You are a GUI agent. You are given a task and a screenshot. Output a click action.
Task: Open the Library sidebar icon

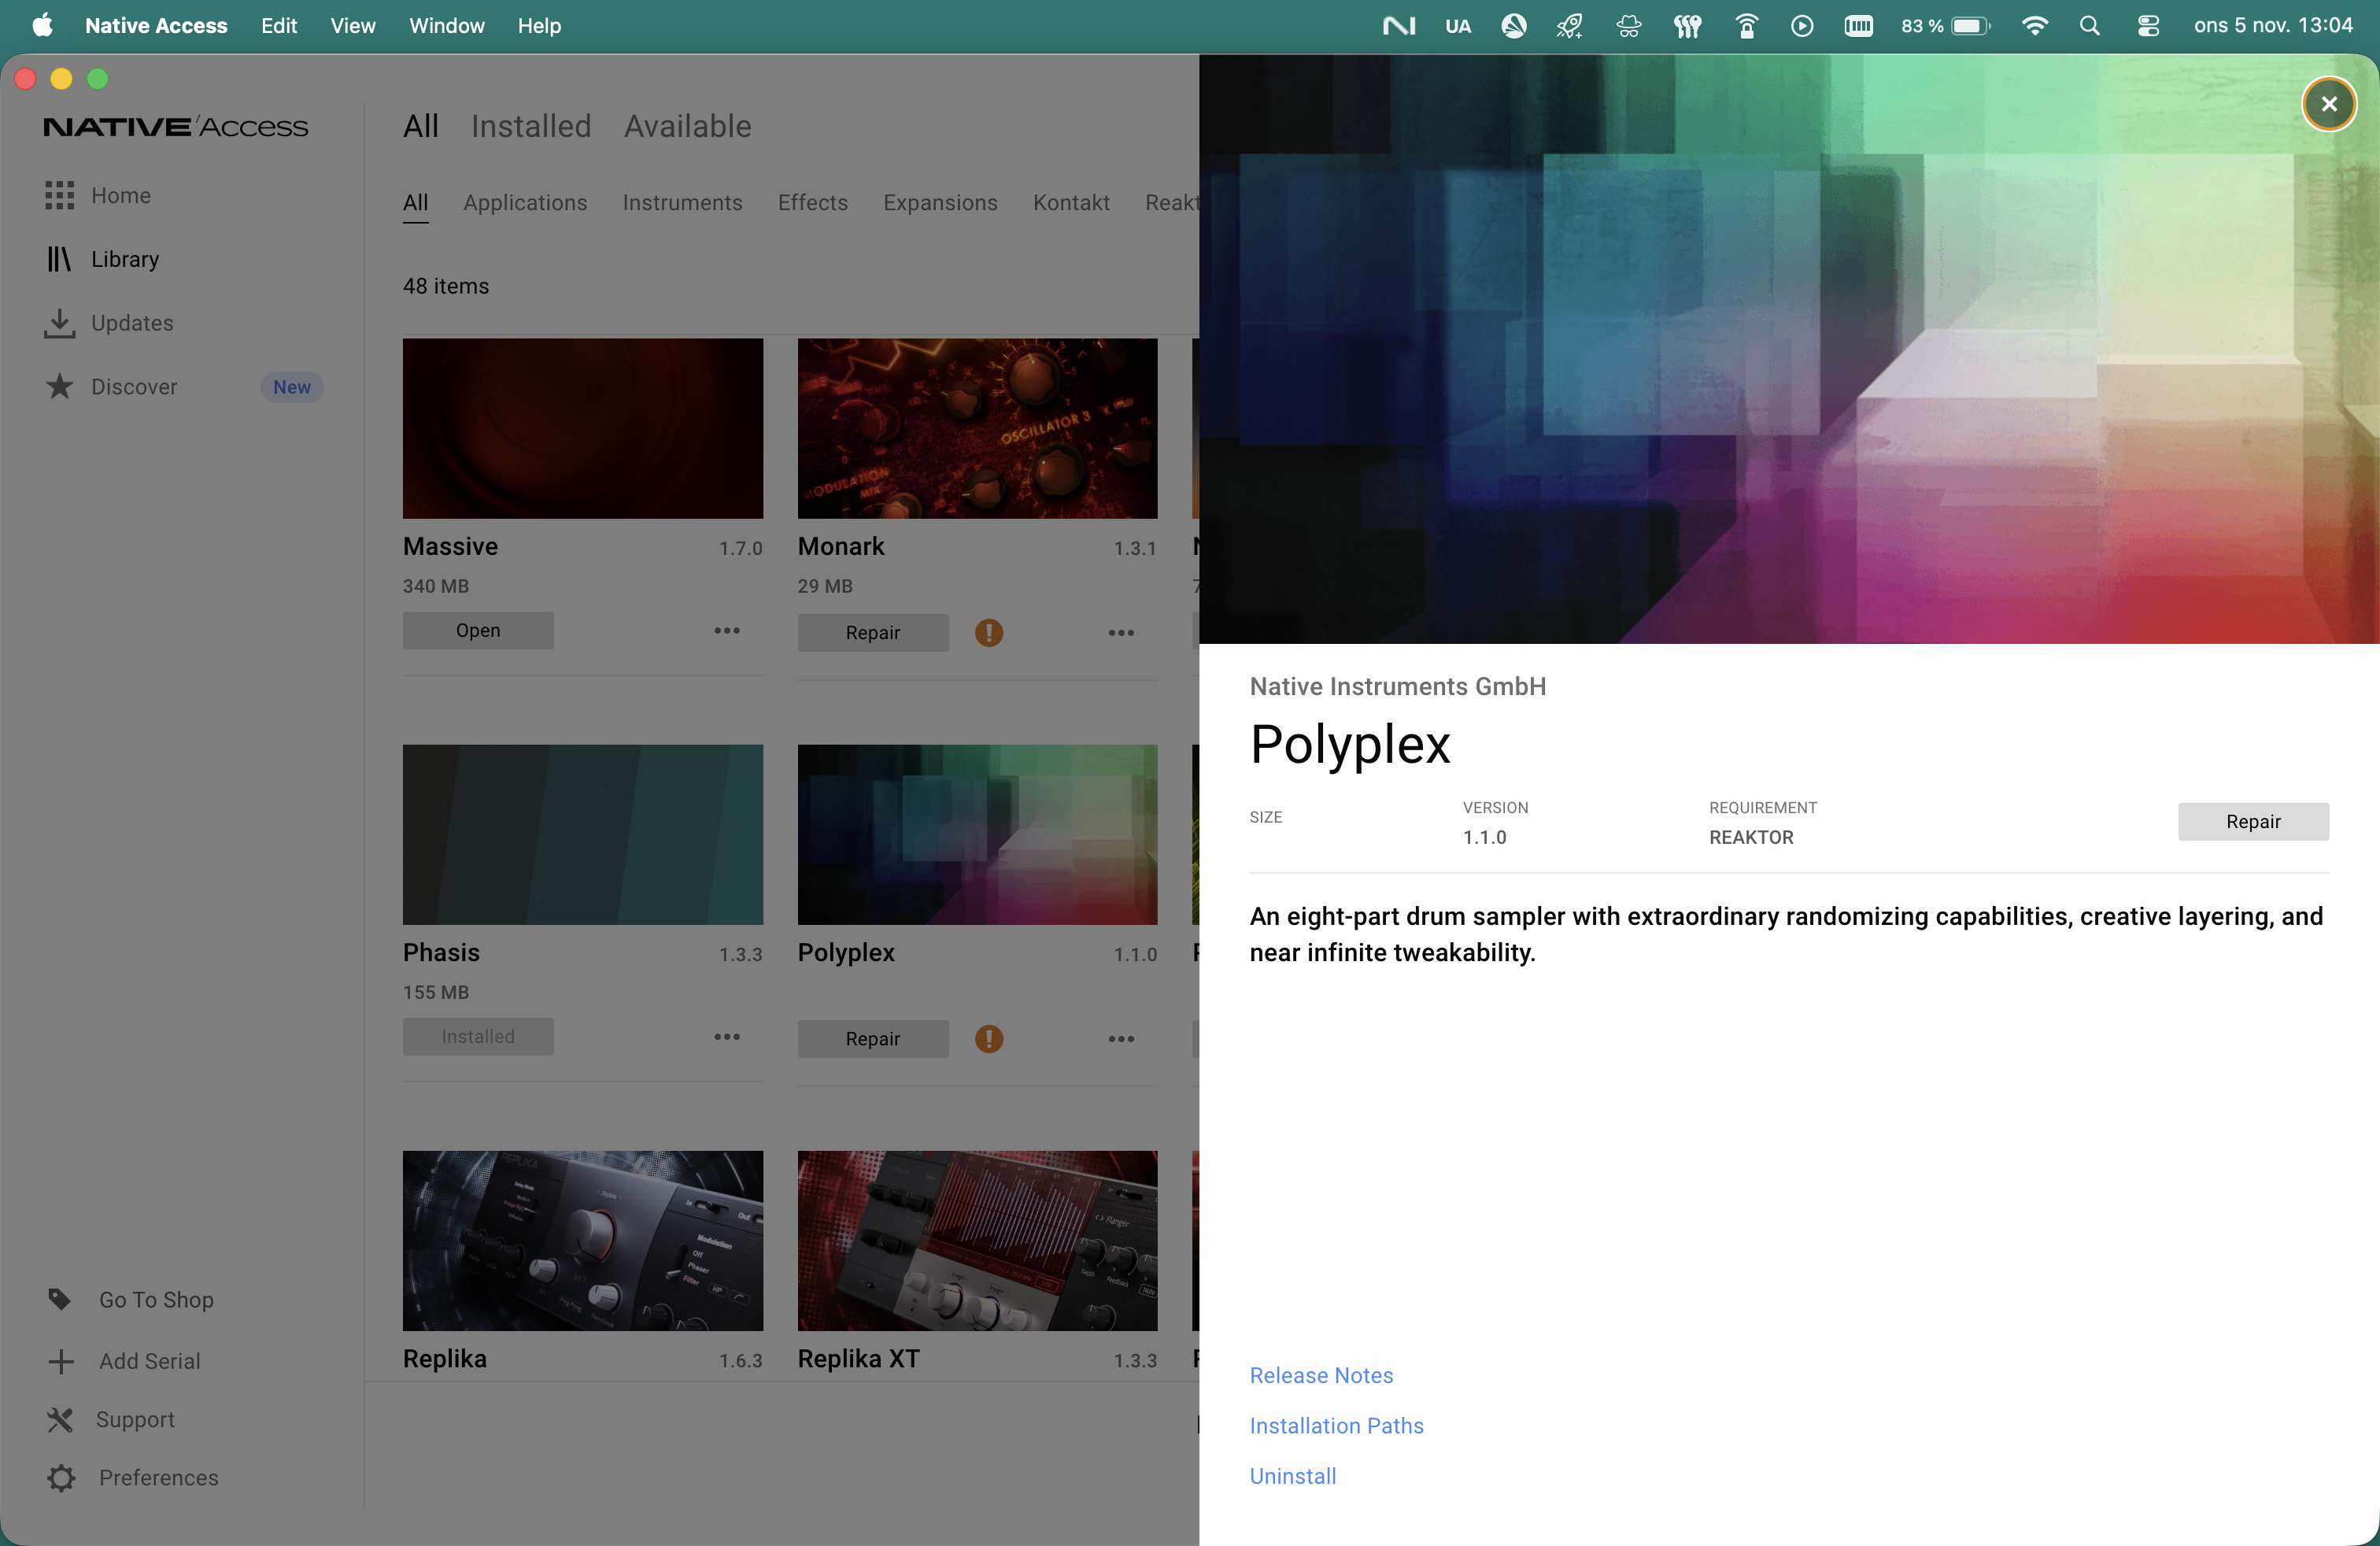60,258
